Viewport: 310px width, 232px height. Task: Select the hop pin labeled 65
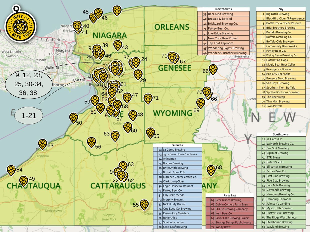tap(150, 133)
